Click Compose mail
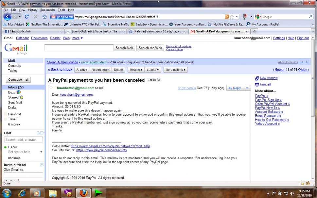Screen dimensions: 317x198 coord(18,79)
